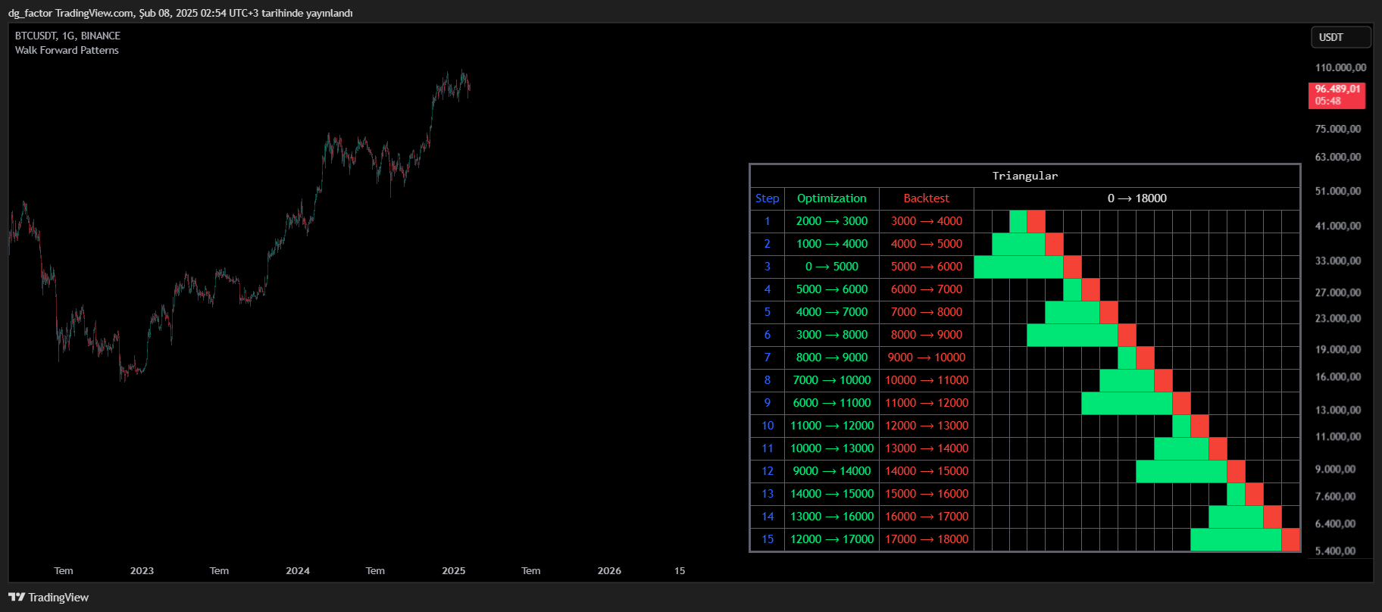The image size is (1382, 612).
Task: Click the 51.000,00 price scale label
Action: click(1338, 191)
